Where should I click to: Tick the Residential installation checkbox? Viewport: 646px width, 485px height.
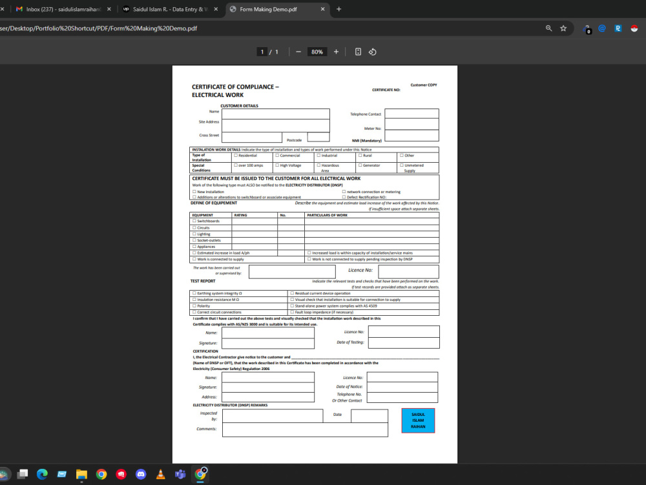coord(236,155)
